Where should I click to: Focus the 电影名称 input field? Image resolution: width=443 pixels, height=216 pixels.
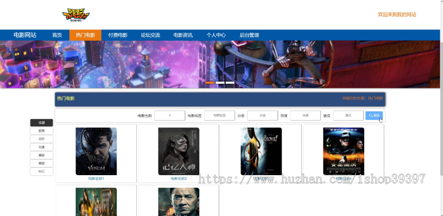[x=170, y=116]
